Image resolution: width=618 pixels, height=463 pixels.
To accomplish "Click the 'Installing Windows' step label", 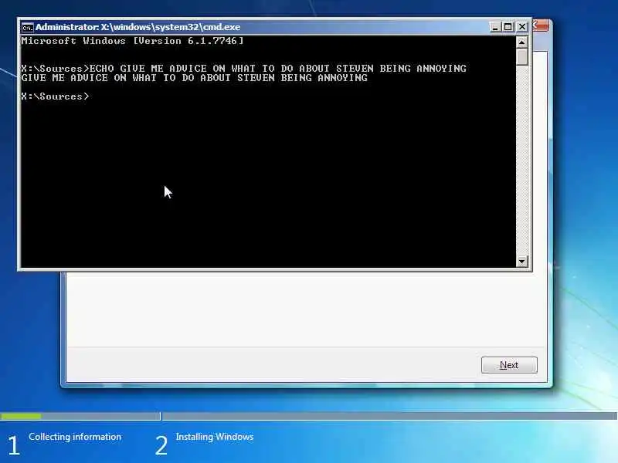I will pos(215,437).
